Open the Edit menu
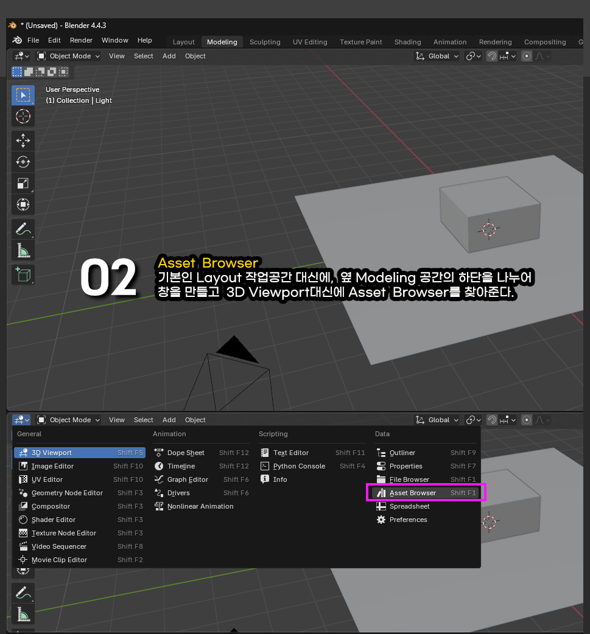 54,40
